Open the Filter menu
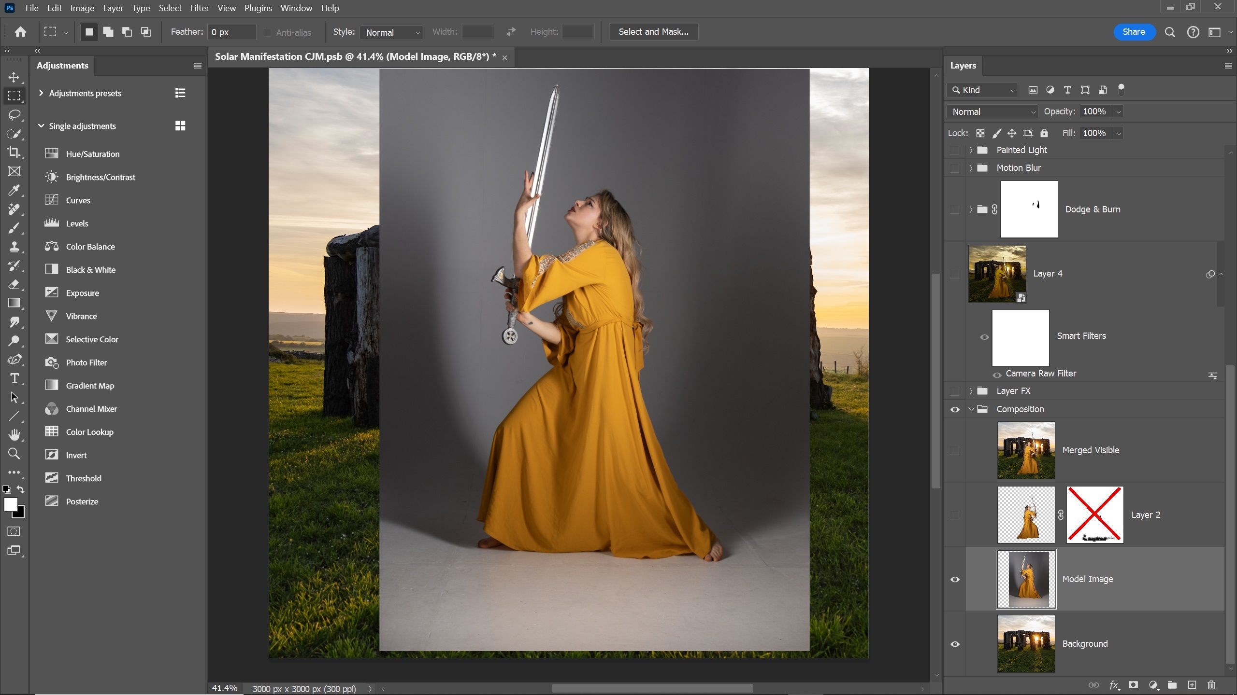 tap(199, 8)
